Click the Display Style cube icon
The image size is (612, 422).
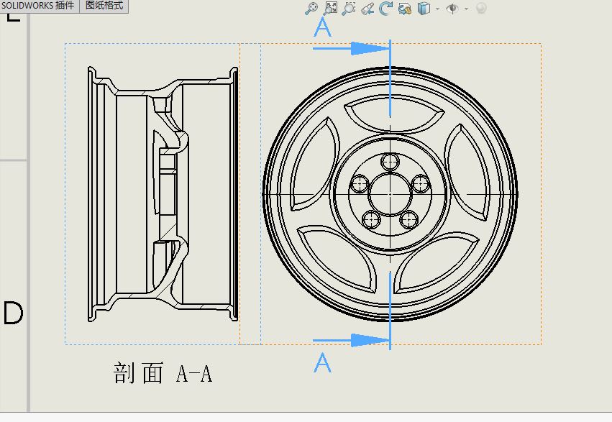click(x=424, y=9)
